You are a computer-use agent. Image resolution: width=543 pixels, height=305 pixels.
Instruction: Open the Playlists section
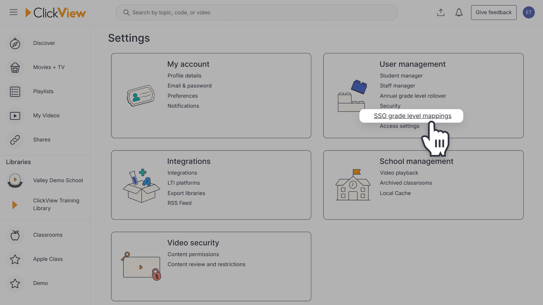(x=43, y=91)
